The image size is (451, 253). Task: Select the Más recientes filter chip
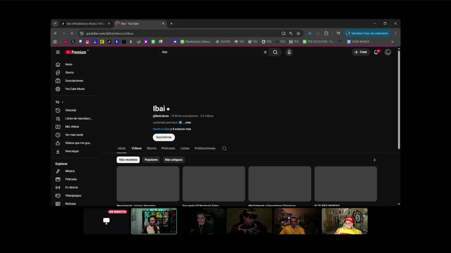(x=128, y=160)
